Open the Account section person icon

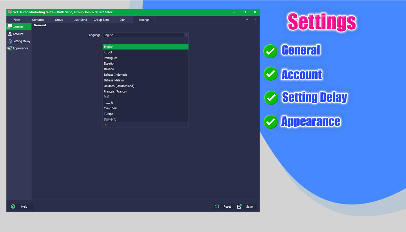[x=10, y=34]
